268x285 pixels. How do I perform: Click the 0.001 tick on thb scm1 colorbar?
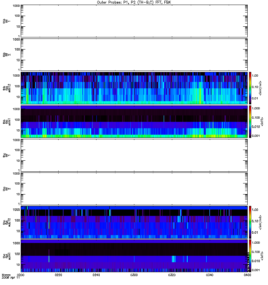[256, 136]
